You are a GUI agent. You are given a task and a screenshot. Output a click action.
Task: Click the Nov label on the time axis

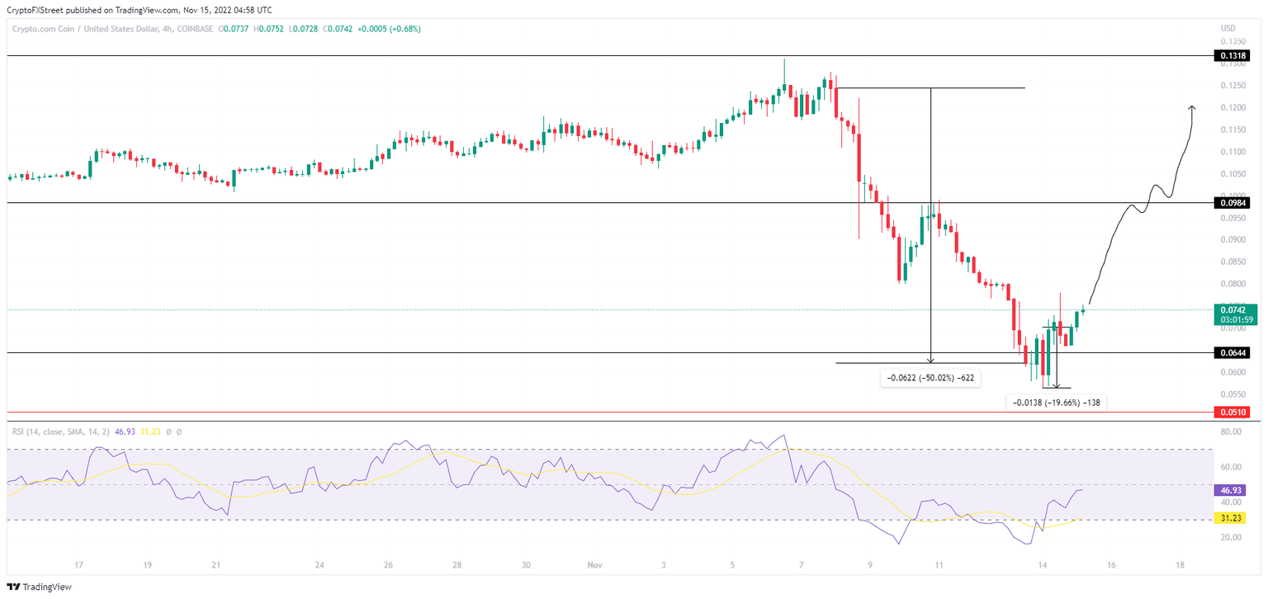point(594,565)
